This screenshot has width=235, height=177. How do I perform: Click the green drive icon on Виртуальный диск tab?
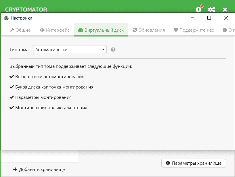(x=81, y=30)
